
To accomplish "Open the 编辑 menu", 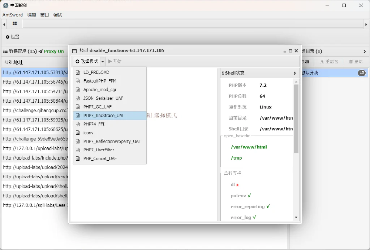I will (x=32, y=15).
